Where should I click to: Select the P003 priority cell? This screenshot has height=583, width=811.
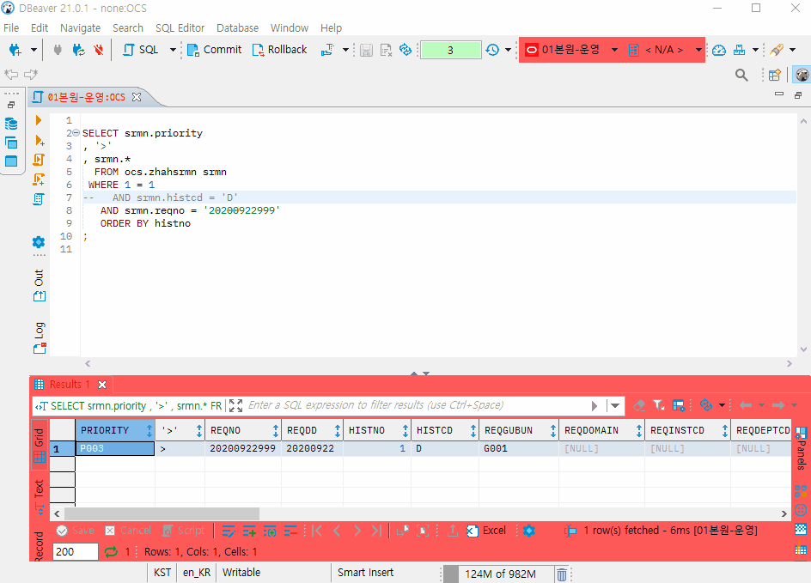(115, 448)
